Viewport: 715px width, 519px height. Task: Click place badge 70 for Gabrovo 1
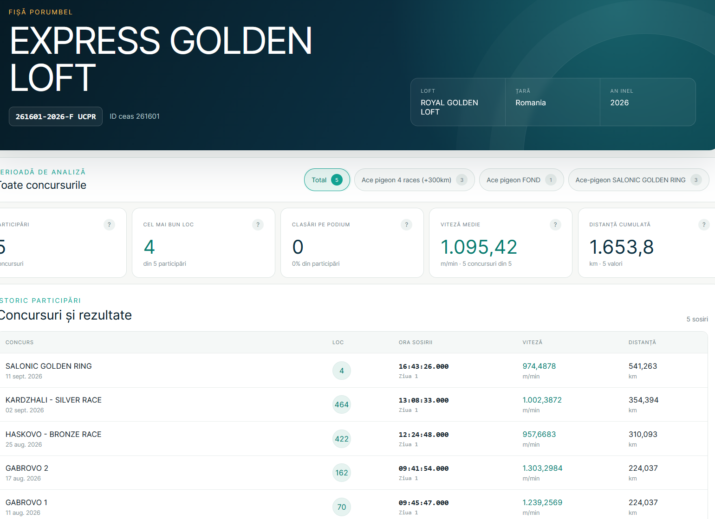click(x=342, y=507)
